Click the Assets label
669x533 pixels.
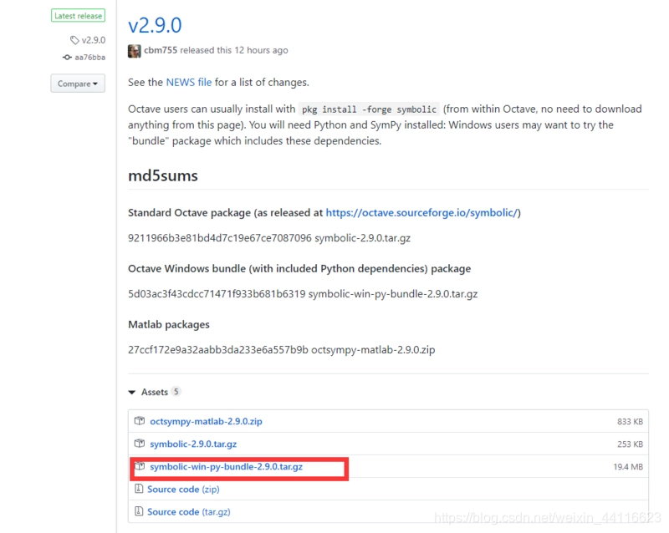(x=155, y=393)
